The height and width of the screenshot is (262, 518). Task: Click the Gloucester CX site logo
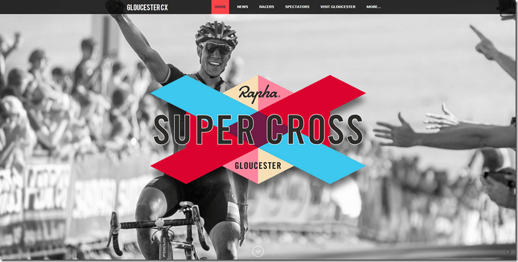tap(147, 7)
